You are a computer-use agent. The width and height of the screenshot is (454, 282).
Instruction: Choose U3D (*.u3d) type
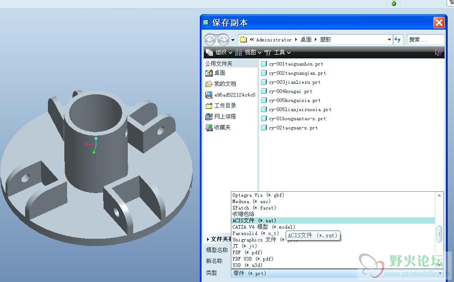coord(333,265)
